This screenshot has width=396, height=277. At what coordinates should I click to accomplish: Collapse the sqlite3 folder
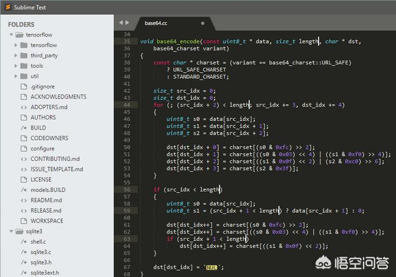tap(11, 231)
